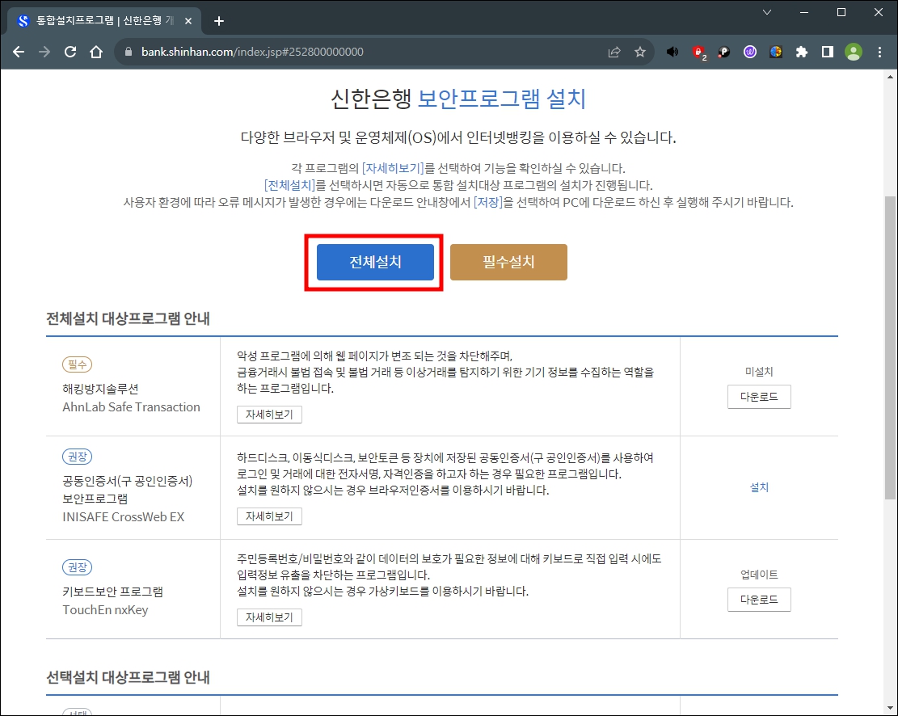Click the [저장] text in instructions

coord(487,203)
